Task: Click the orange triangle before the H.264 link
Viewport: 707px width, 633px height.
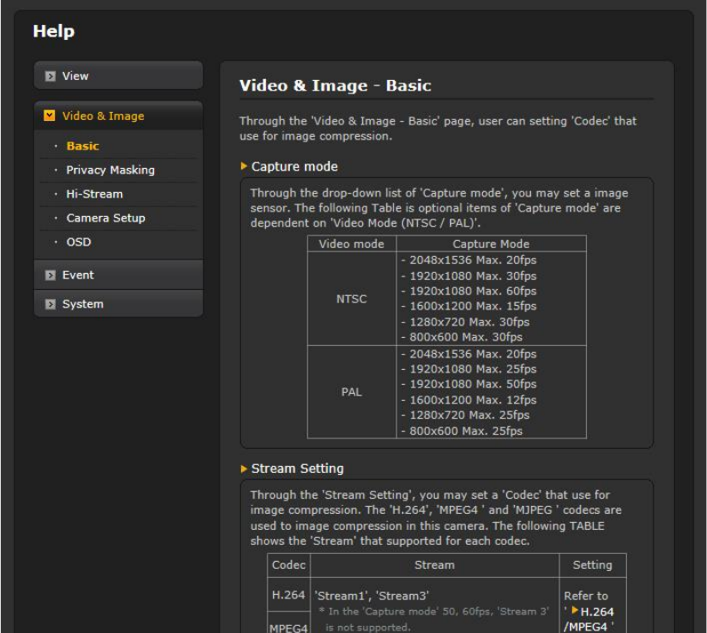Action: pyautogui.click(x=574, y=611)
